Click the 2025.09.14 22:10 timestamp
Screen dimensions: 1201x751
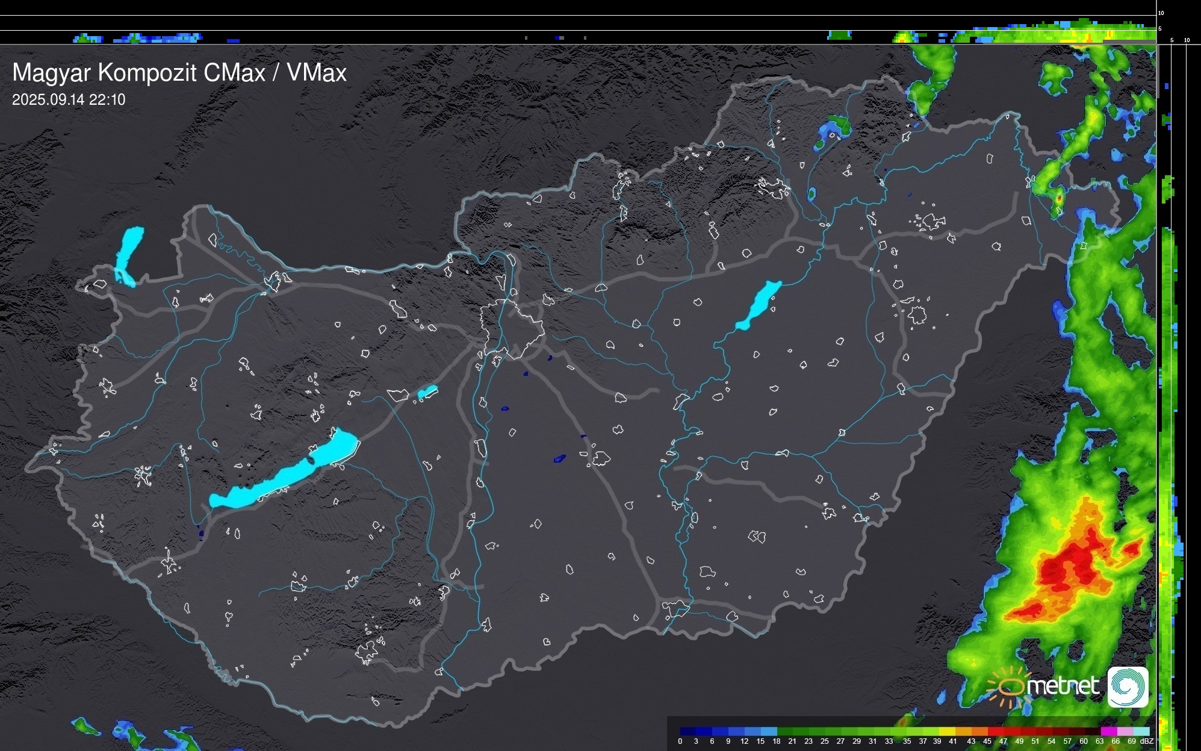[69, 100]
